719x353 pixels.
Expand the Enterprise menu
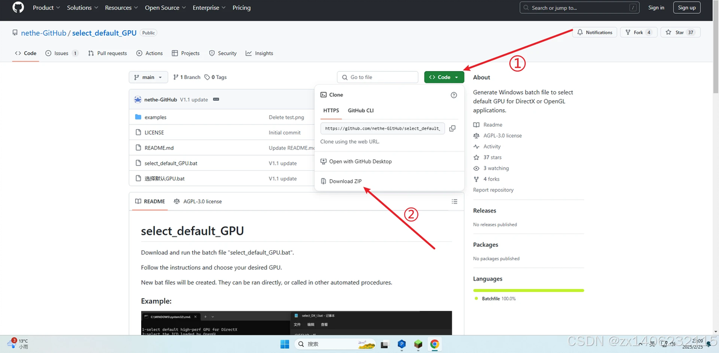[209, 8]
